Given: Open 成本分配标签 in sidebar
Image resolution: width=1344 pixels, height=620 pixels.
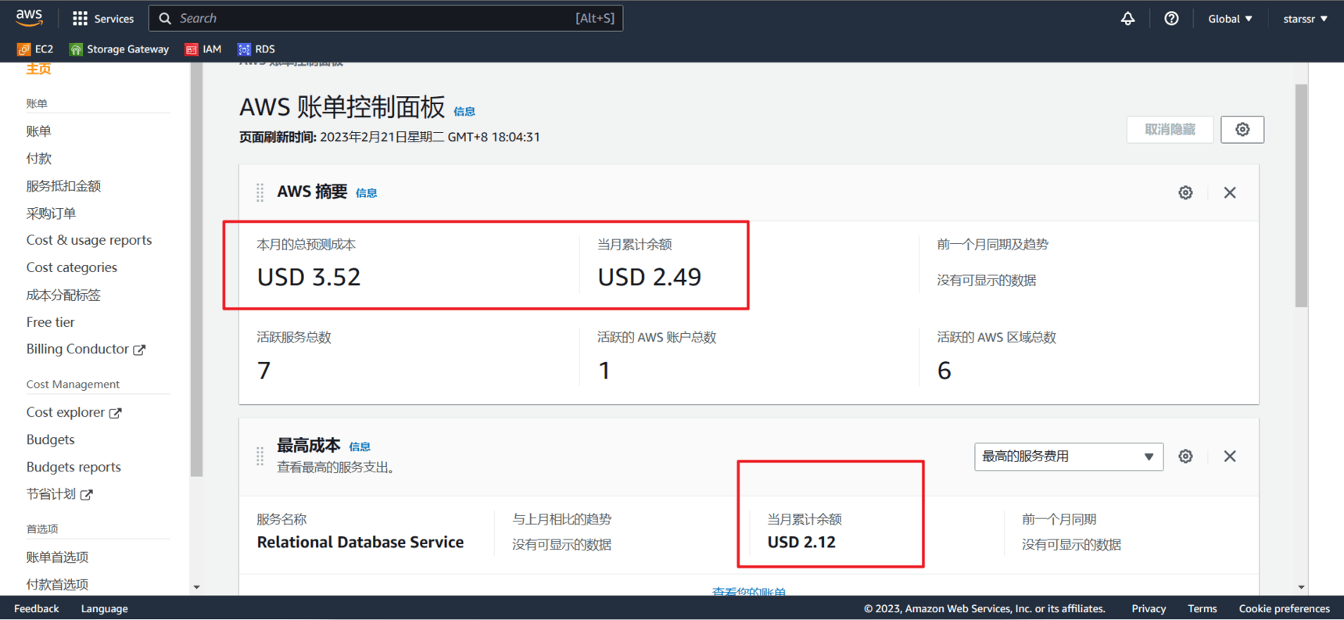Looking at the screenshot, I should pyautogui.click(x=63, y=295).
